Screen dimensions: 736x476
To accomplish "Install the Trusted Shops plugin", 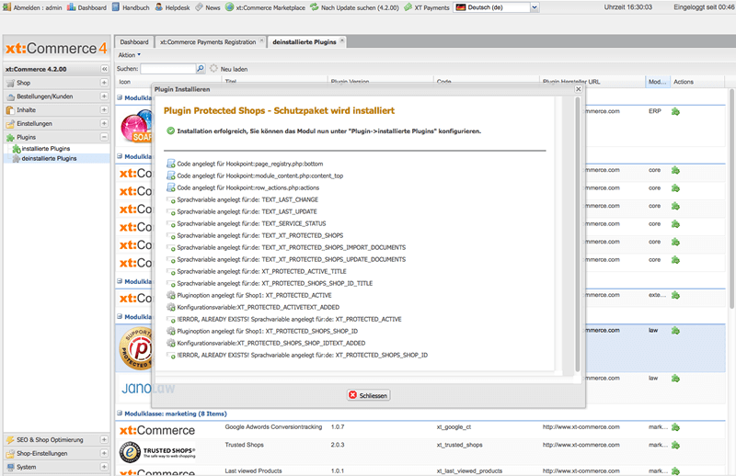I will (x=675, y=445).
